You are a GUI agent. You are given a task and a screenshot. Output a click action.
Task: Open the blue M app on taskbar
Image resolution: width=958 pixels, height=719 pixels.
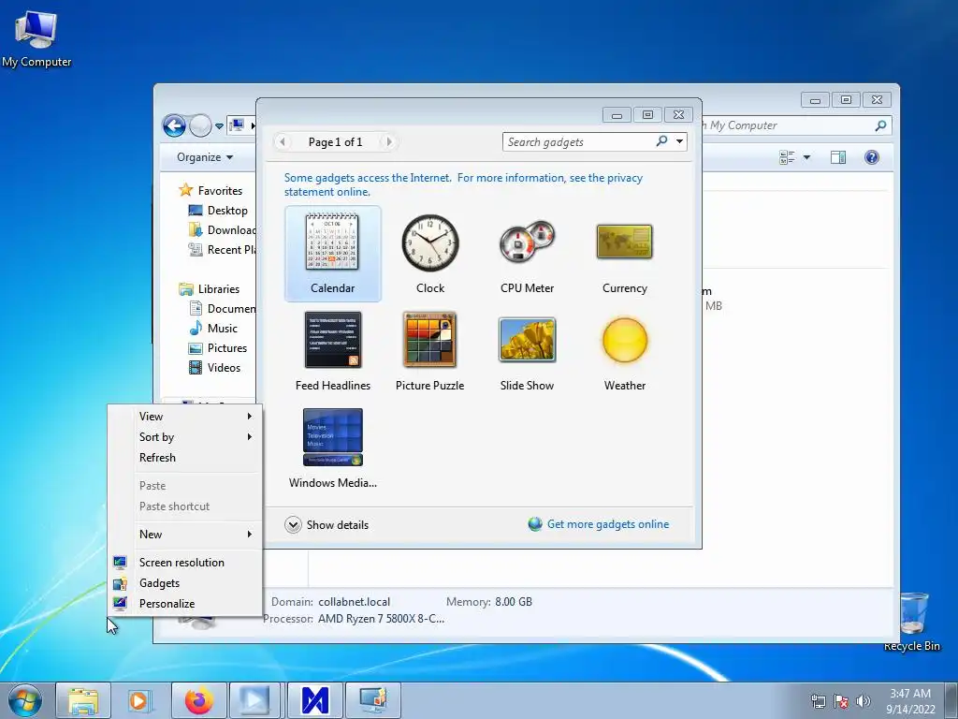[314, 700]
